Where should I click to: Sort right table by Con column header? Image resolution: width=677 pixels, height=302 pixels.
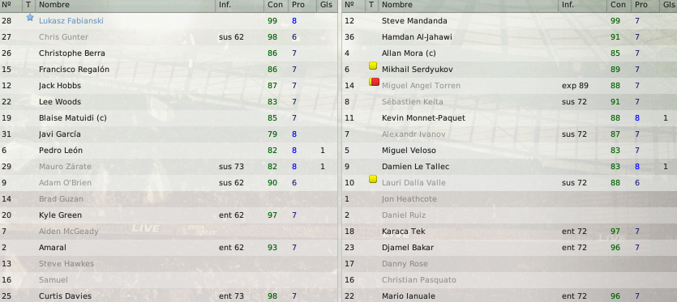pos(619,5)
